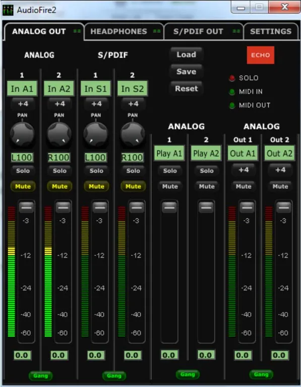Solo the In A1 channel
Viewport: 301px width, 387px height.
(23, 171)
